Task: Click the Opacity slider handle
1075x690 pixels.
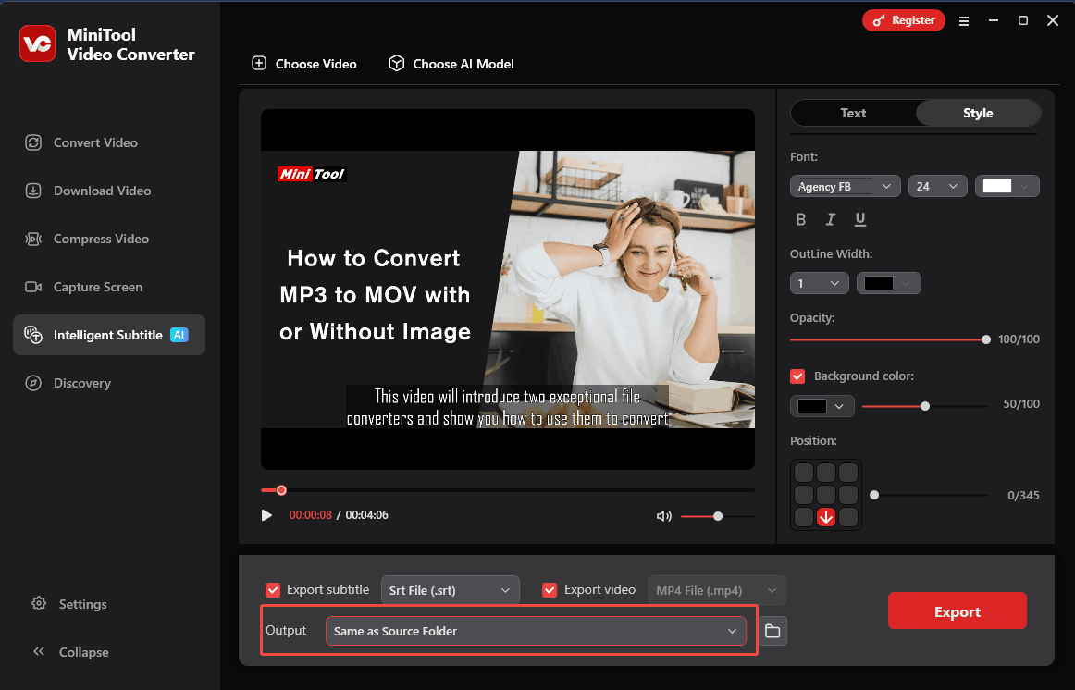Action: tap(986, 339)
